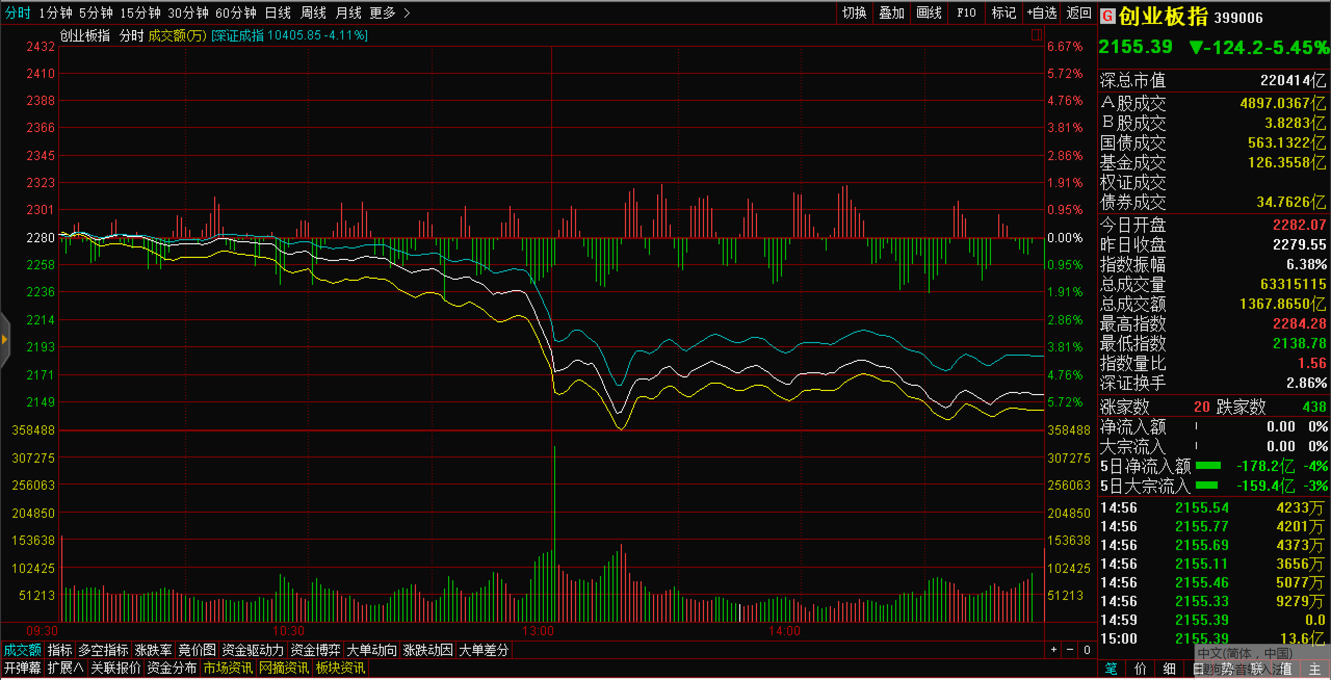Switch to 日线 daily chart

[278, 12]
